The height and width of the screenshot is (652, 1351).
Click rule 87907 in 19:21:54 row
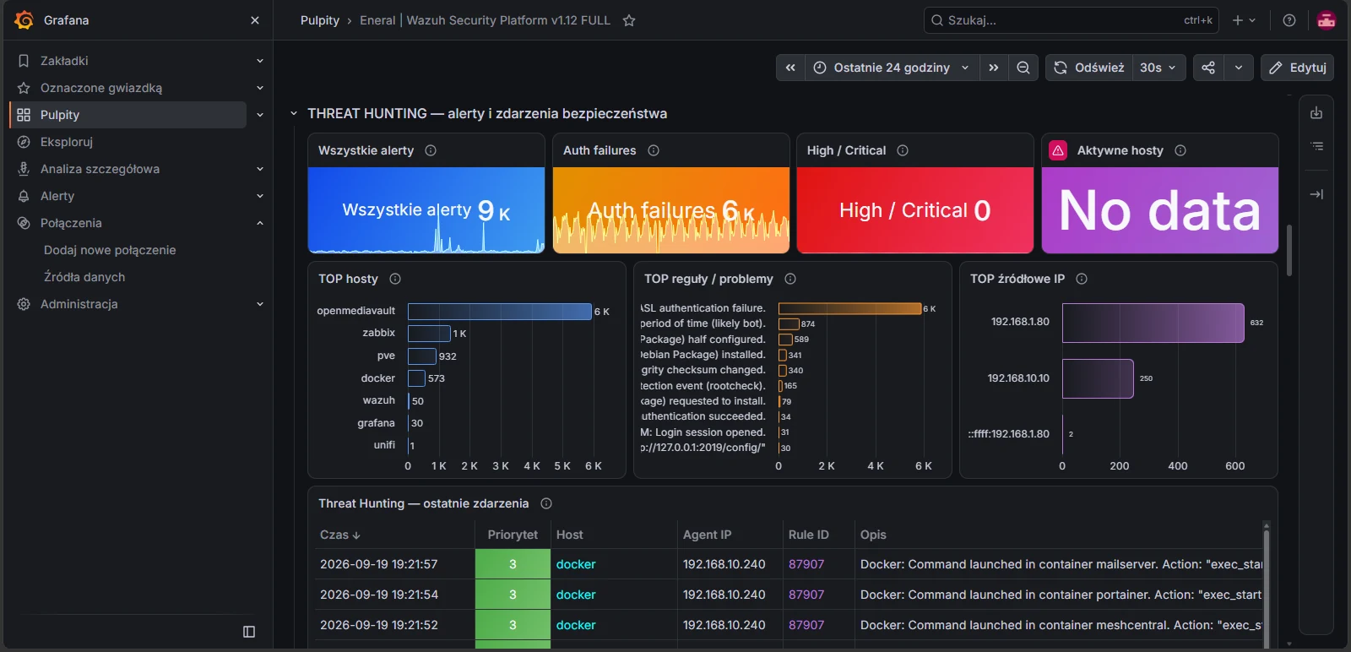[x=806, y=595]
